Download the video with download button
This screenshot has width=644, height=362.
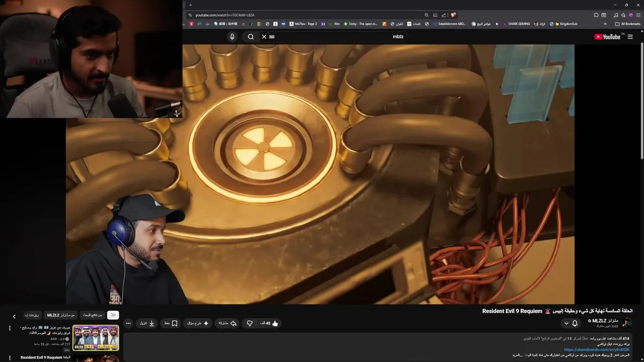pos(146,323)
